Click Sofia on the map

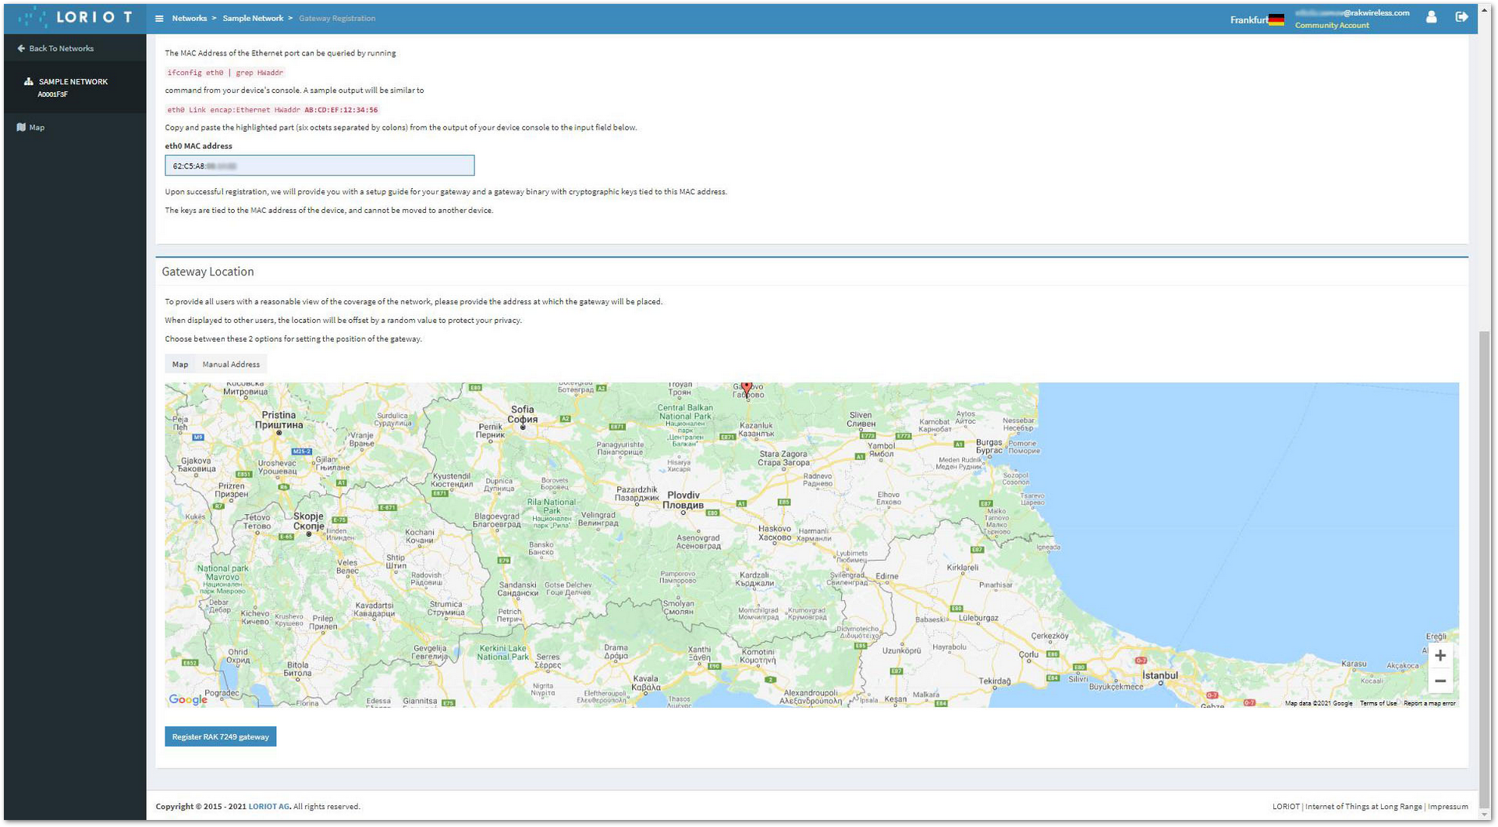[x=523, y=414]
